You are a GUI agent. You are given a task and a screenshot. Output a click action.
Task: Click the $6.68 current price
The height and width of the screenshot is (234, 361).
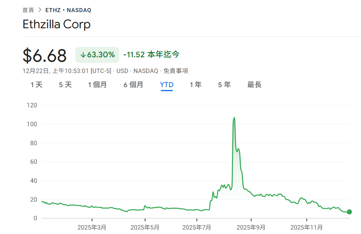click(x=44, y=55)
